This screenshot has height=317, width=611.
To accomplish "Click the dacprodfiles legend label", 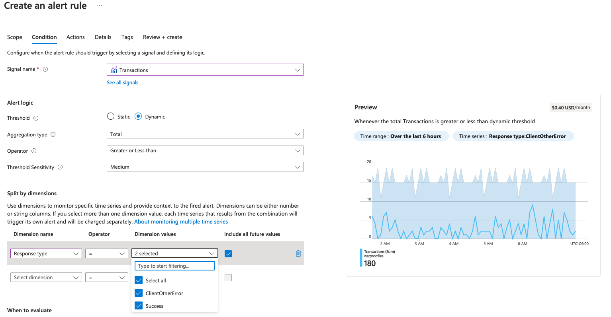I will pos(374,256).
